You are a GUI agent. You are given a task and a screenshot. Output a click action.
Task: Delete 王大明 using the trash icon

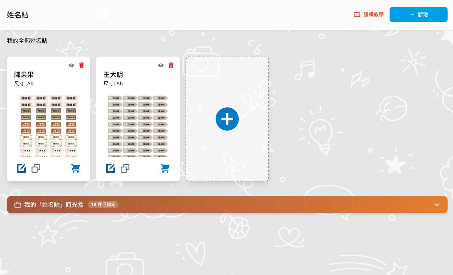171,65
